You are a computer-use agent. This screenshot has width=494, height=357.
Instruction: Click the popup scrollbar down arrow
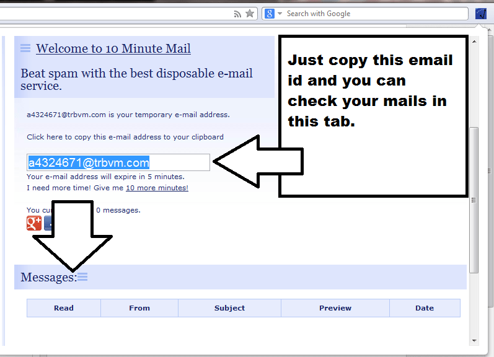click(x=474, y=341)
